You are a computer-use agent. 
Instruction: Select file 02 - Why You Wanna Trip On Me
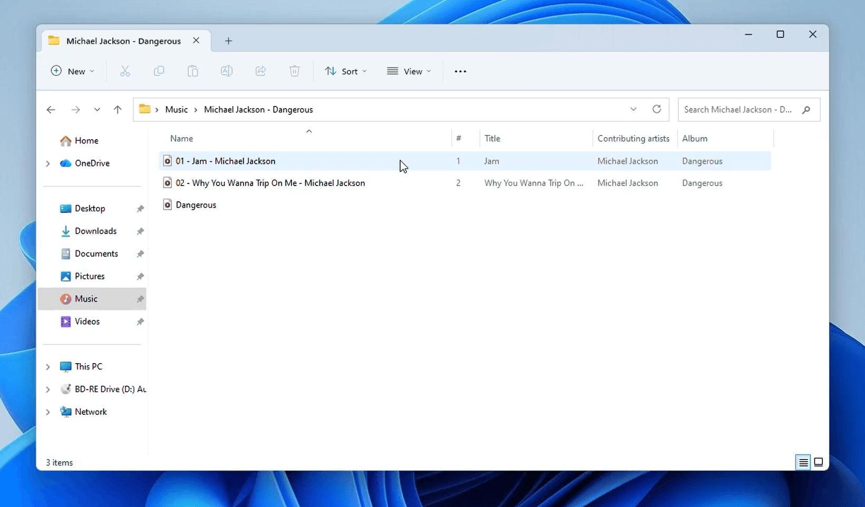[270, 183]
